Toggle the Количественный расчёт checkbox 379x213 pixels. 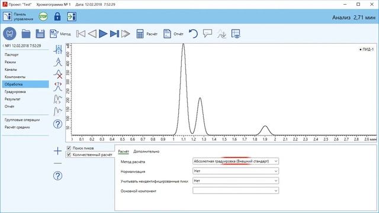[69, 154]
